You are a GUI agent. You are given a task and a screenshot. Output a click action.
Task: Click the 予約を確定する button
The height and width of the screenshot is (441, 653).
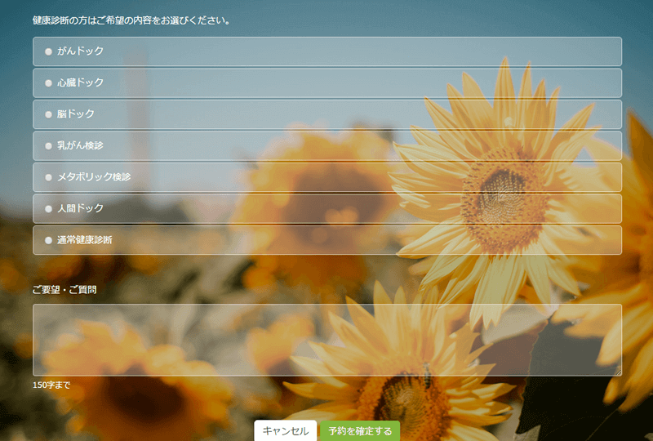tap(359, 431)
